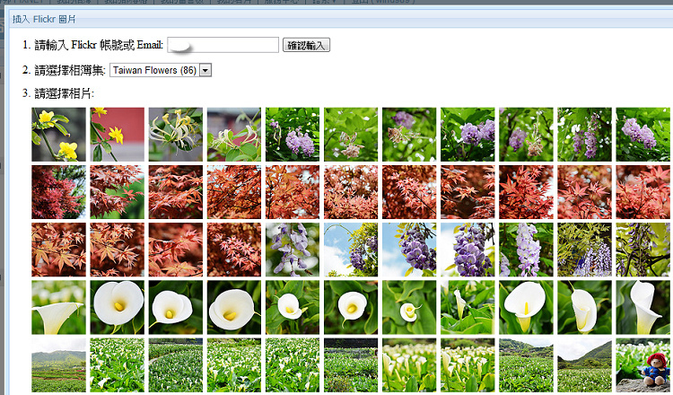Select first thumbnail in the third row
Screen dimensions: 673x395
pyautogui.click(x=58, y=250)
